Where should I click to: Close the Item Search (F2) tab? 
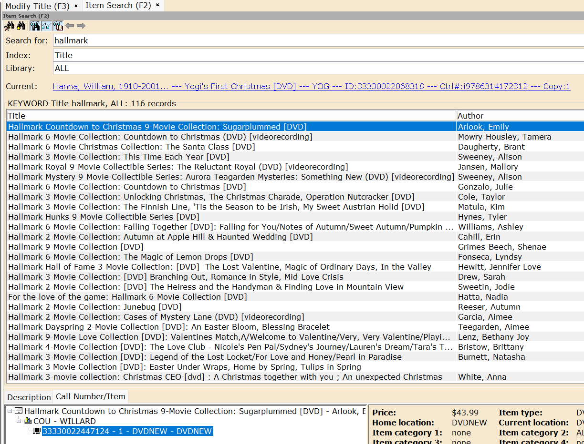158,6
